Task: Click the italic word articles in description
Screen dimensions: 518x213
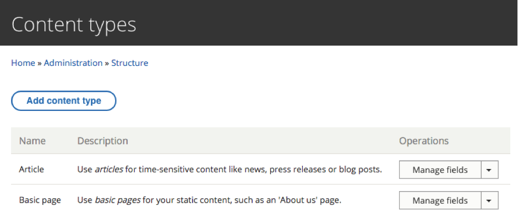Action: 109,170
